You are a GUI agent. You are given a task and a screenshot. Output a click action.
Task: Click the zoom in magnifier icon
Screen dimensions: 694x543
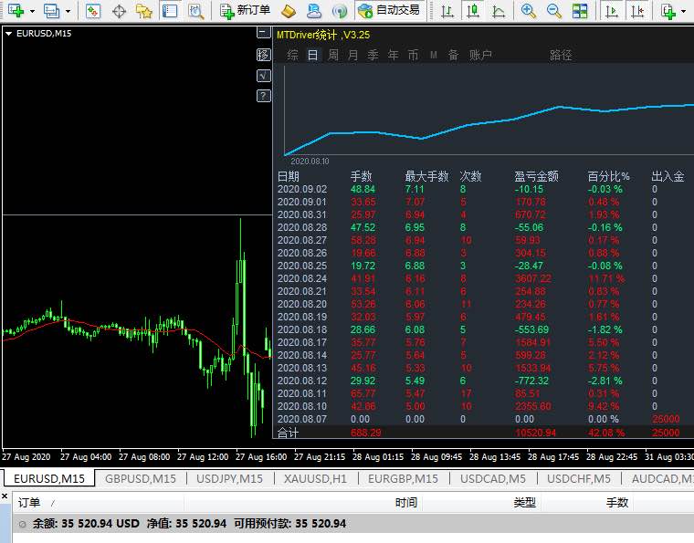click(528, 11)
